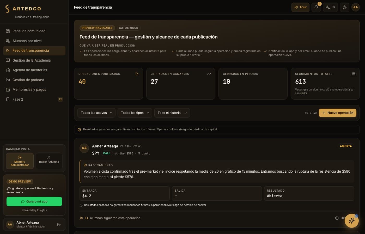
Task: Click the Artedco logo
Action: click(x=23, y=9)
